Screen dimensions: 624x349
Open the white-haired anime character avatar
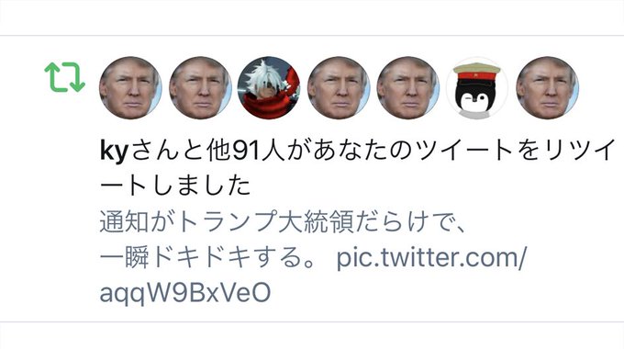point(269,87)
